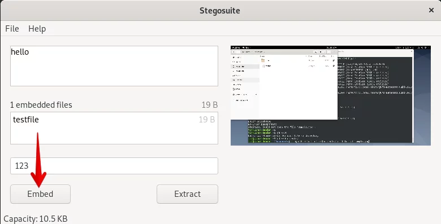Click the '1 embedded files' label

(x=41, y=105)
